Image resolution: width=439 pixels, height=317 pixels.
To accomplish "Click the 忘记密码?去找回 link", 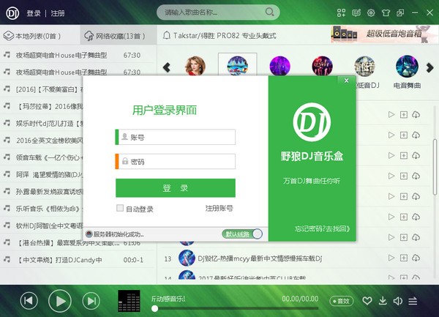I will point(322,228).
